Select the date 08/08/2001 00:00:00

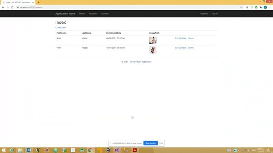pyautogui.click(x=116, y=38)
